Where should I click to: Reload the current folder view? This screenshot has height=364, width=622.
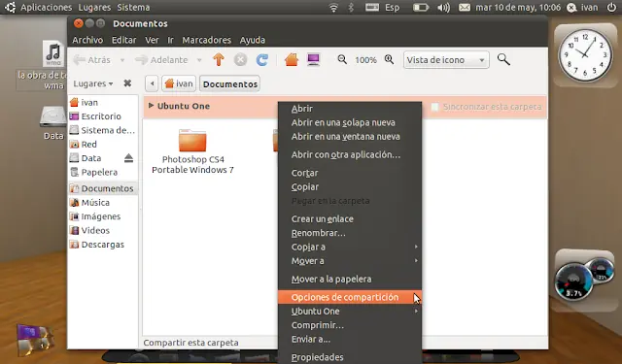[x=261, y=60]
